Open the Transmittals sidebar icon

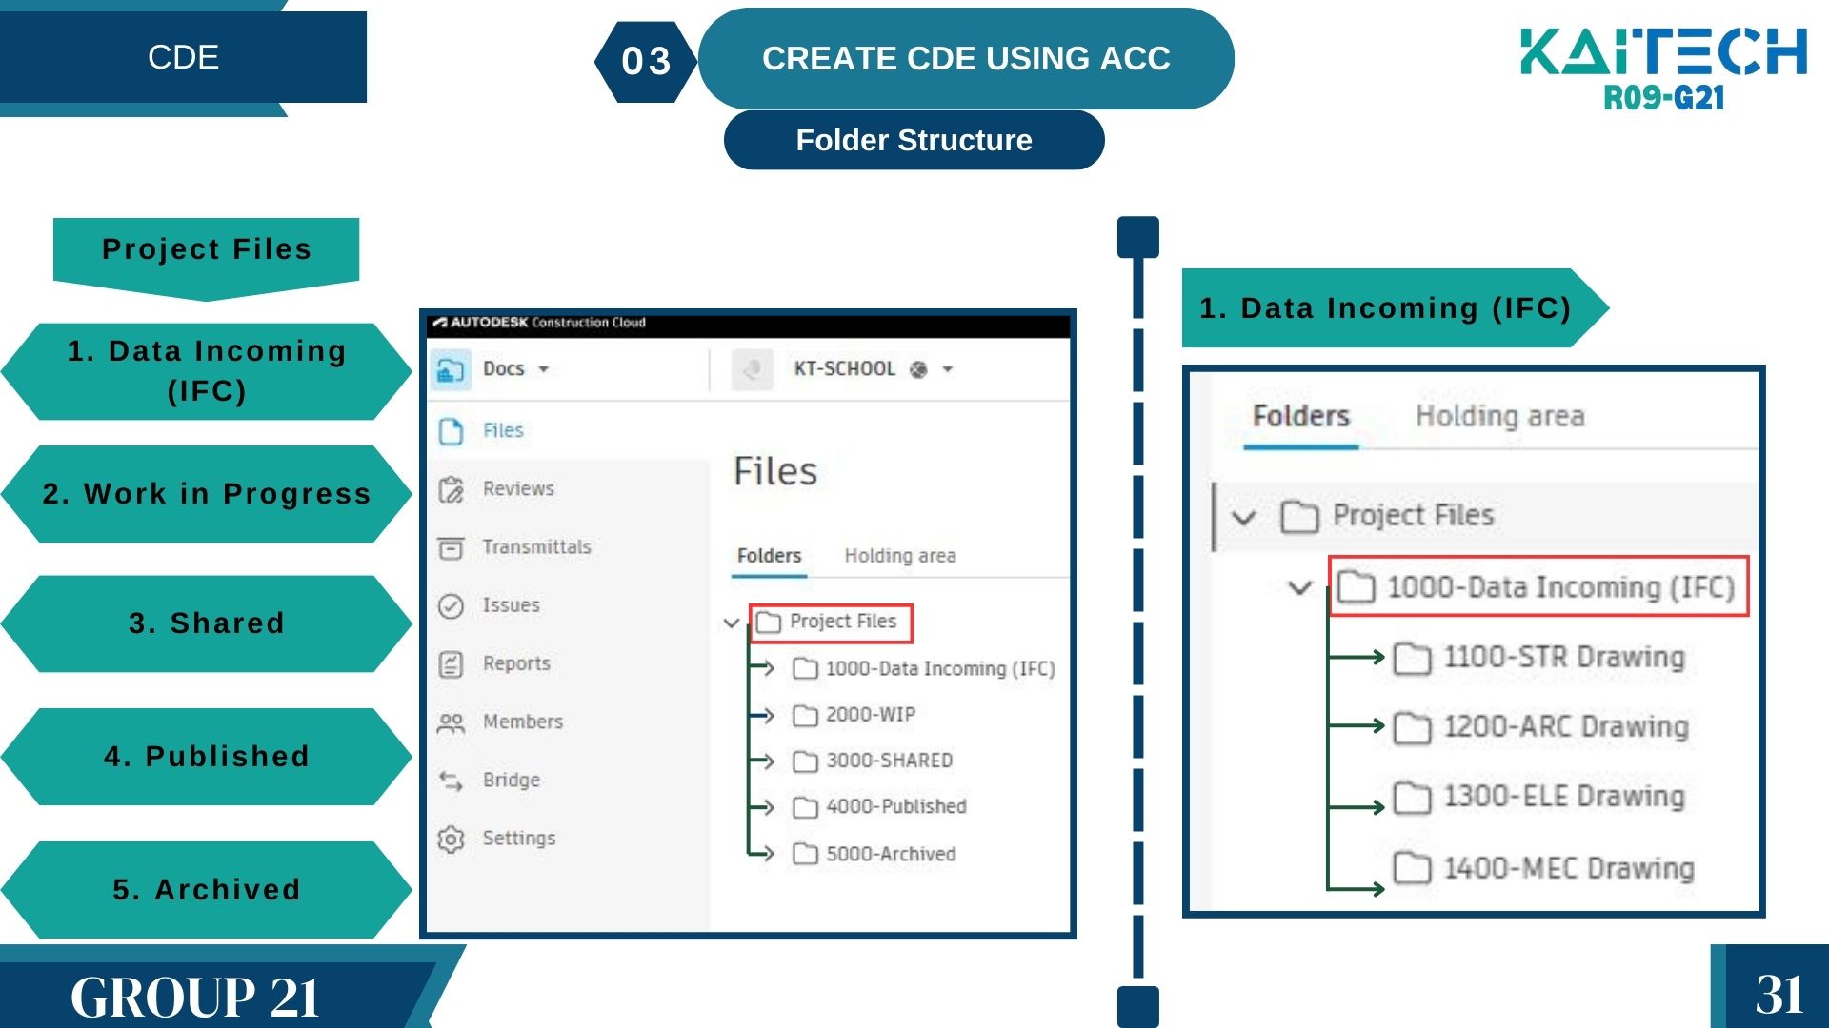(x=451, y=548)
